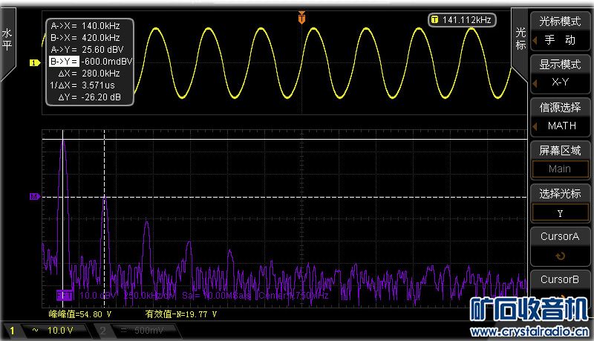Image resolution: width=594 pixels, height=341 pixels.
Task: Toggle channel 1 at 10.0V
Action: [45, 329]
